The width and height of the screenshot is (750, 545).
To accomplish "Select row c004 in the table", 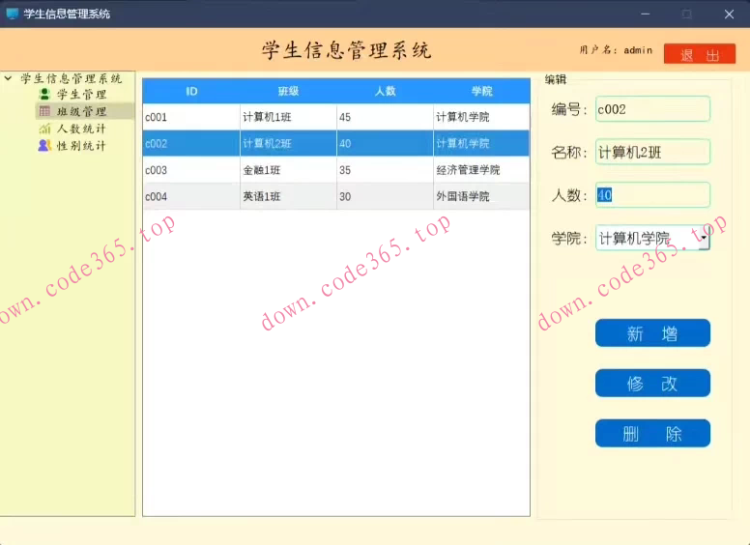I will tap(336, 196).
